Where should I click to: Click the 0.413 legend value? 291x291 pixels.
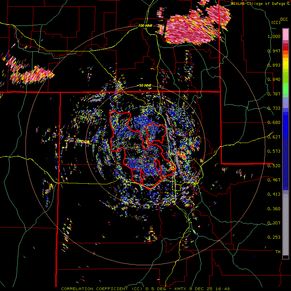click(274, 194)
